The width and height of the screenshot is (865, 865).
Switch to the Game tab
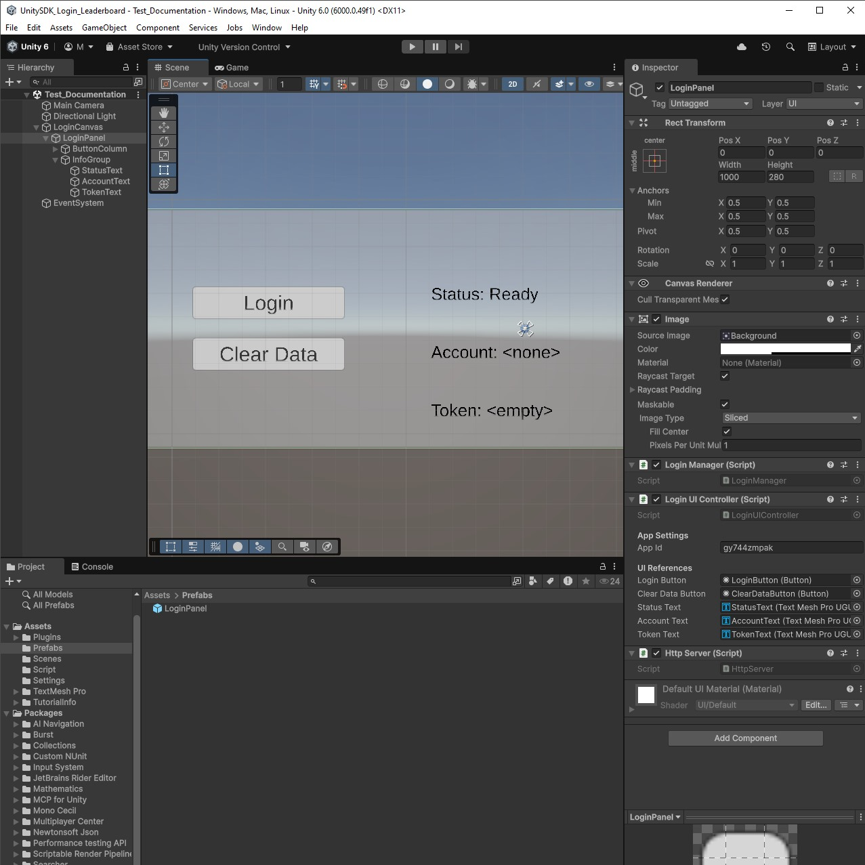click(x=232, y=68)
